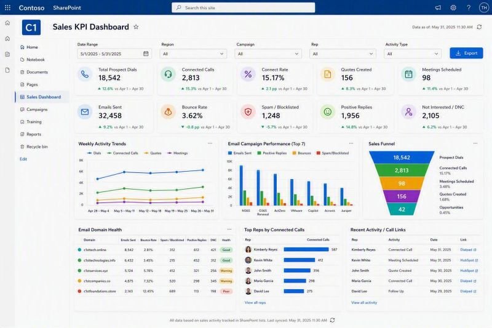Viewport: 492px width, 328px height.
Task: Open Weekly Activity Trends ellipsis menu
Action: [210, 143]
